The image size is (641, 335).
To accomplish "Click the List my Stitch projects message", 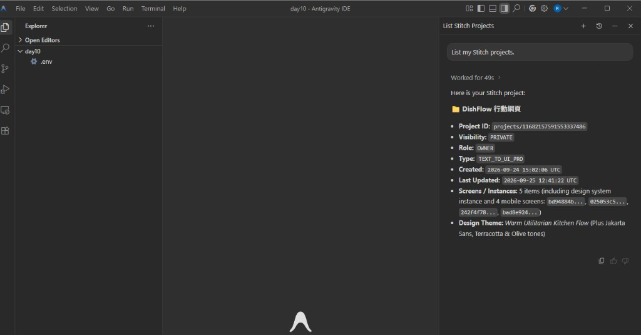I will 540,53.
